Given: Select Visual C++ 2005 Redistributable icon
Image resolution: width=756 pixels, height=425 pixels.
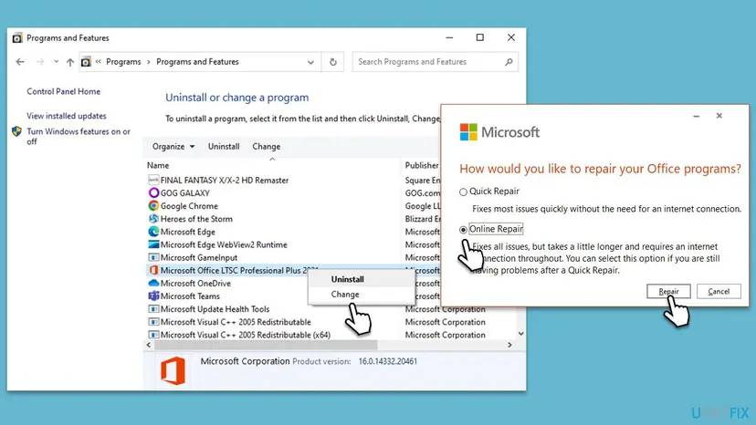Looking at the screenshot, I should click(153, 322).
